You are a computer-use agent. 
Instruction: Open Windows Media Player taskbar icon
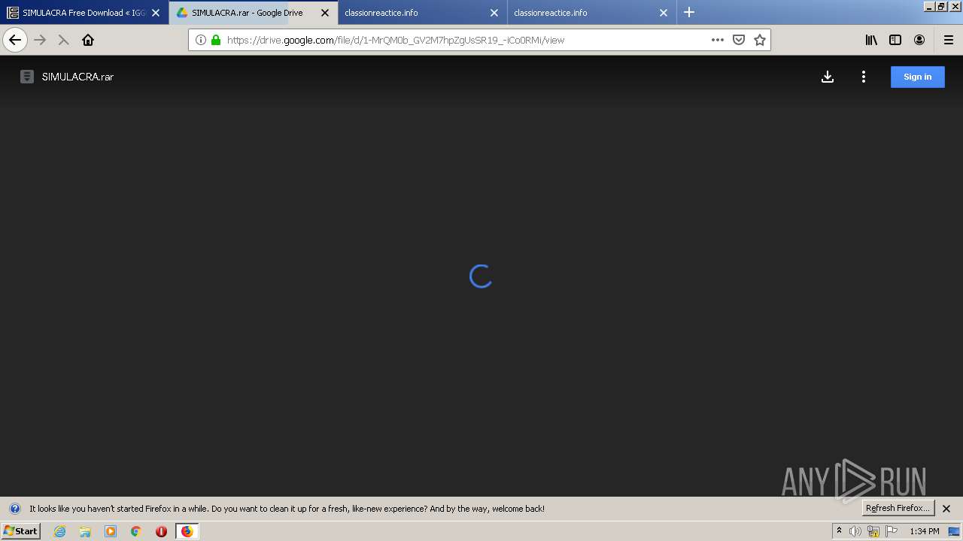pos(111,531)
